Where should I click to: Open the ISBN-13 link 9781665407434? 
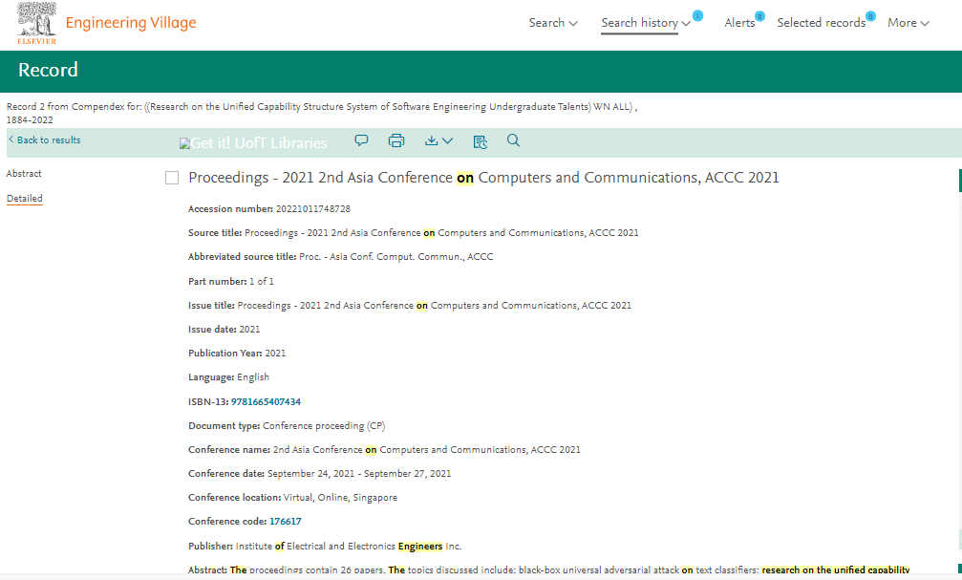point(266,402)
